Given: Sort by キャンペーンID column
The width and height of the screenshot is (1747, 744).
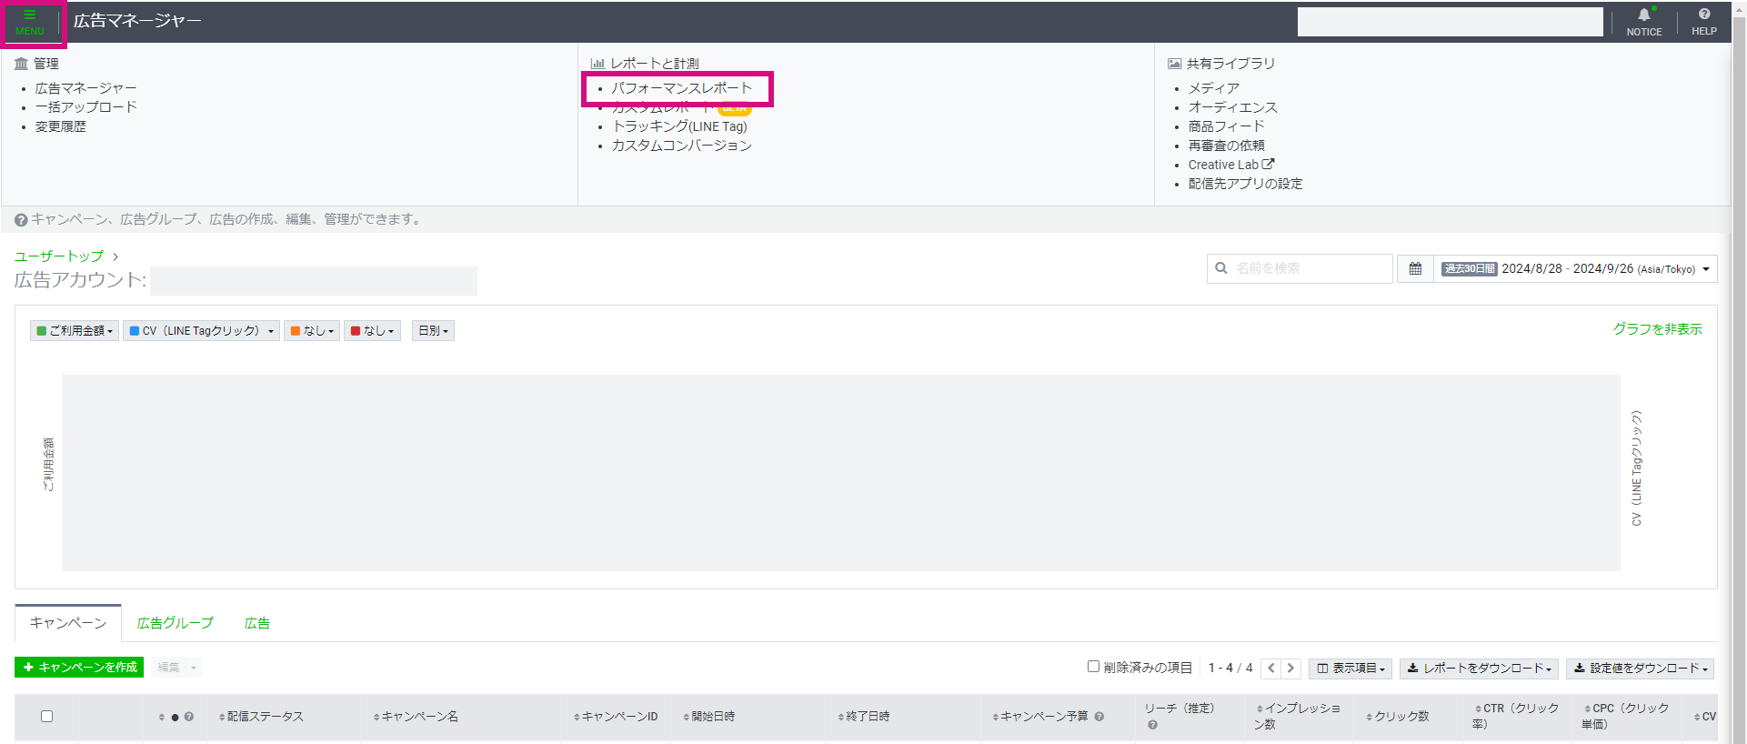Looking at the screenshot, I should coord(616,717).
